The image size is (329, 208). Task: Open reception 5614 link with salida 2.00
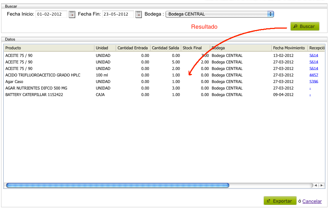[313, 68]
